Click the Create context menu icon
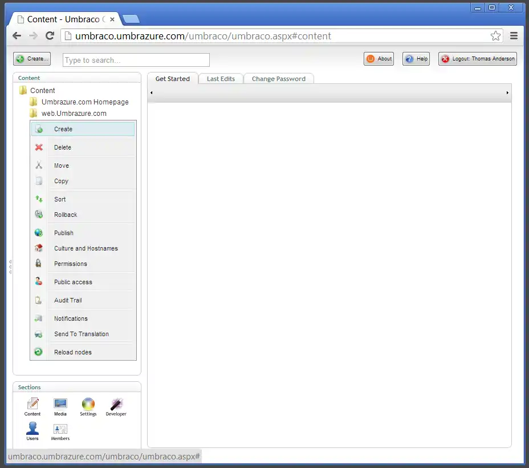 pos(39,130)
